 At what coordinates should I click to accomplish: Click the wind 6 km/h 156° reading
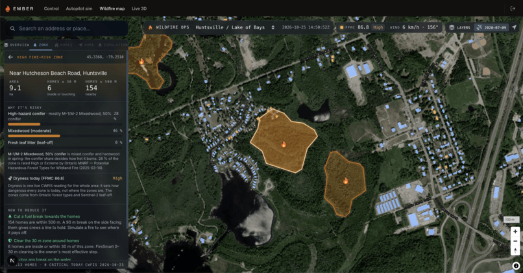413,27
